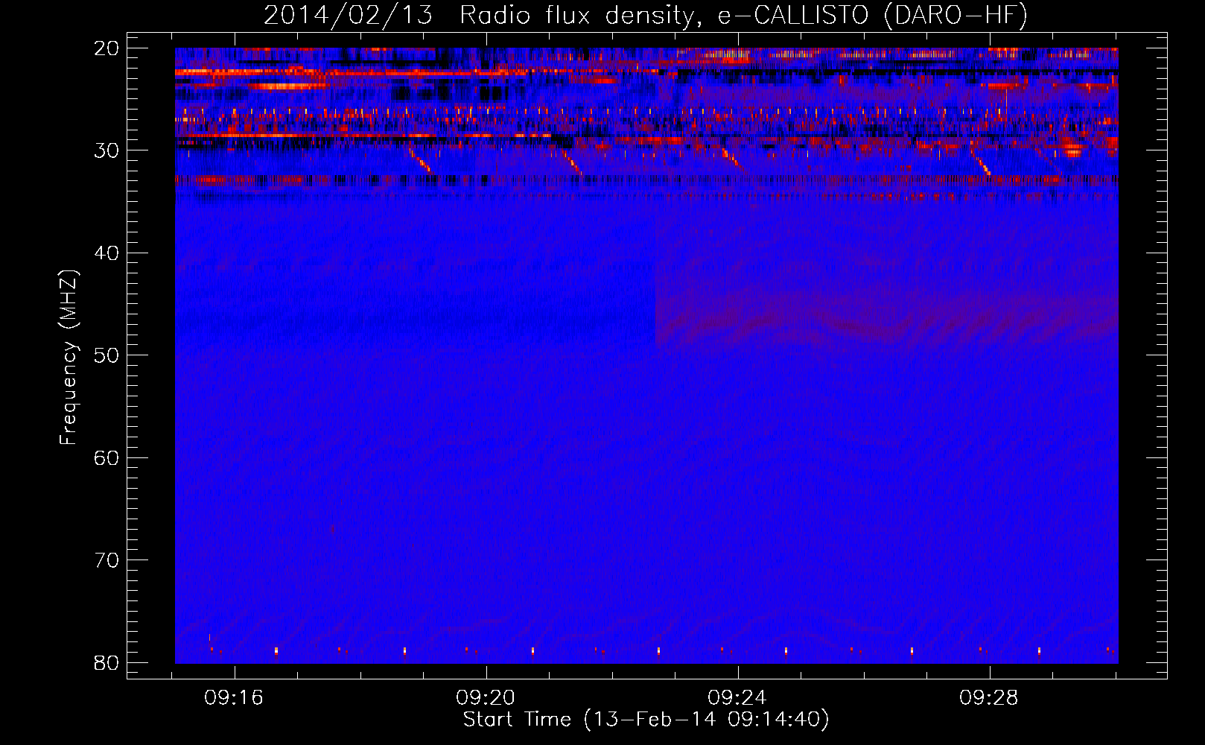Image resolution: width=1205 pixels, height=745 pixels.
Task: Click the 09:20 time tick label
Action: pyautogui.click(x=486, y=698)
